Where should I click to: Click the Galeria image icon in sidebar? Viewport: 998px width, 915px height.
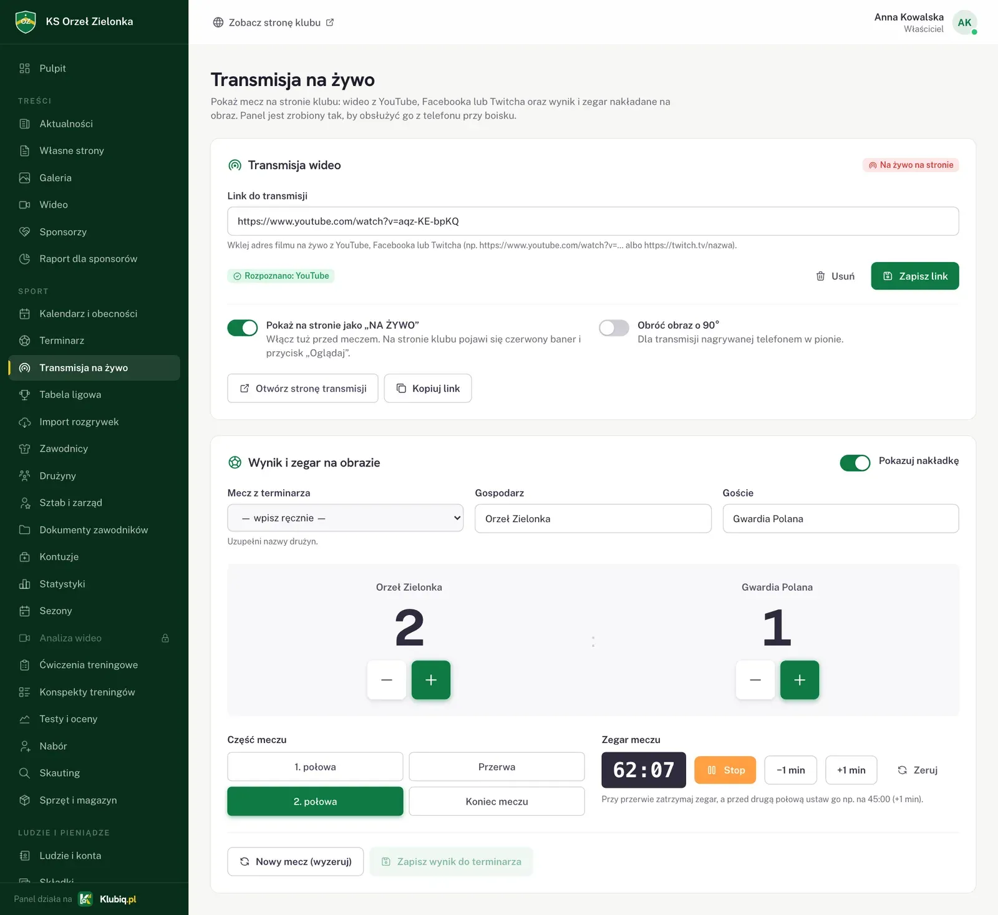(x=25, y=178)
